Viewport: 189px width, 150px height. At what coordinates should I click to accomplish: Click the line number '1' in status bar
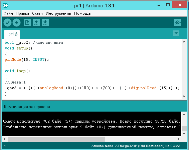[5, 146]
